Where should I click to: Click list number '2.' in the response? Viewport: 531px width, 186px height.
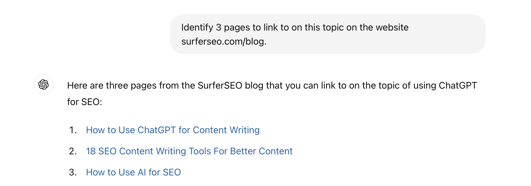(73, 151)
